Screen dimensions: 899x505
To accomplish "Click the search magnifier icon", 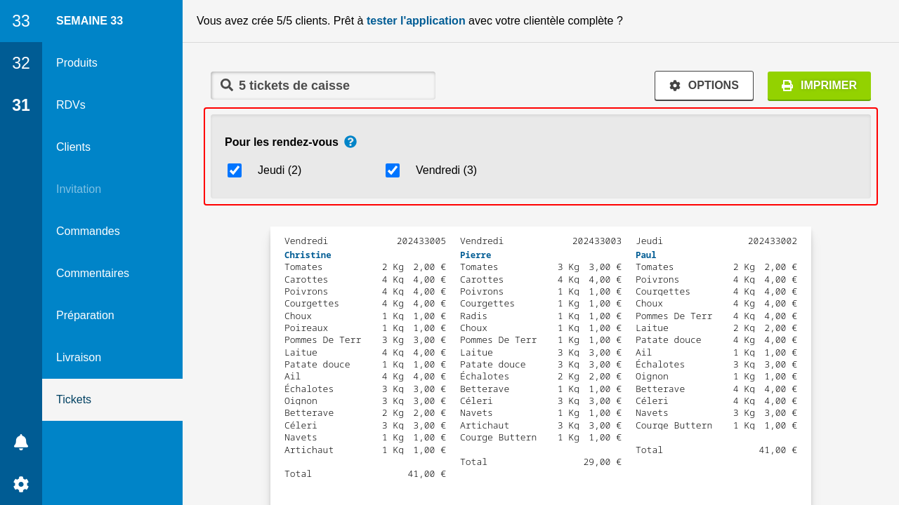I will tap(227, 86).
